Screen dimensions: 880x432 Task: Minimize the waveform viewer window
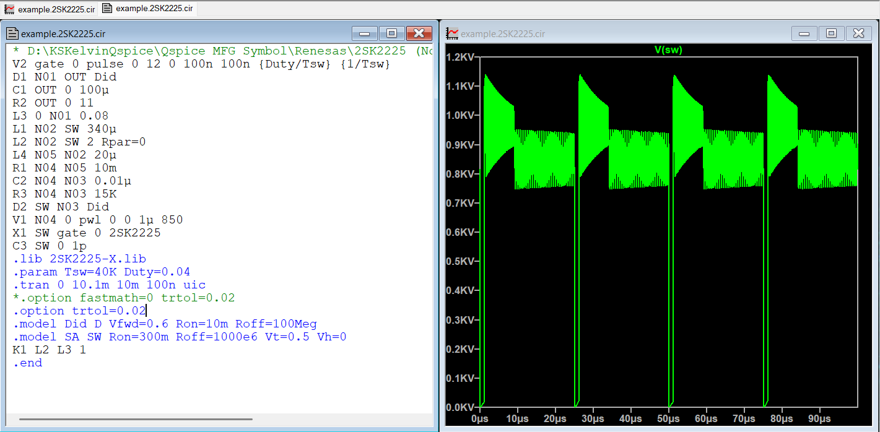click(804, 33)
